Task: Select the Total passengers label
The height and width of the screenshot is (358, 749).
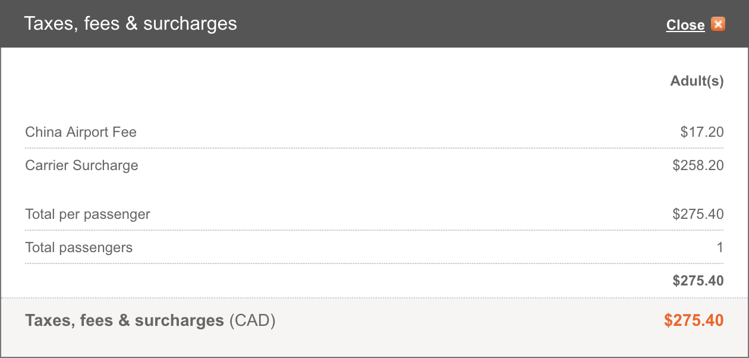Action: 78,247
